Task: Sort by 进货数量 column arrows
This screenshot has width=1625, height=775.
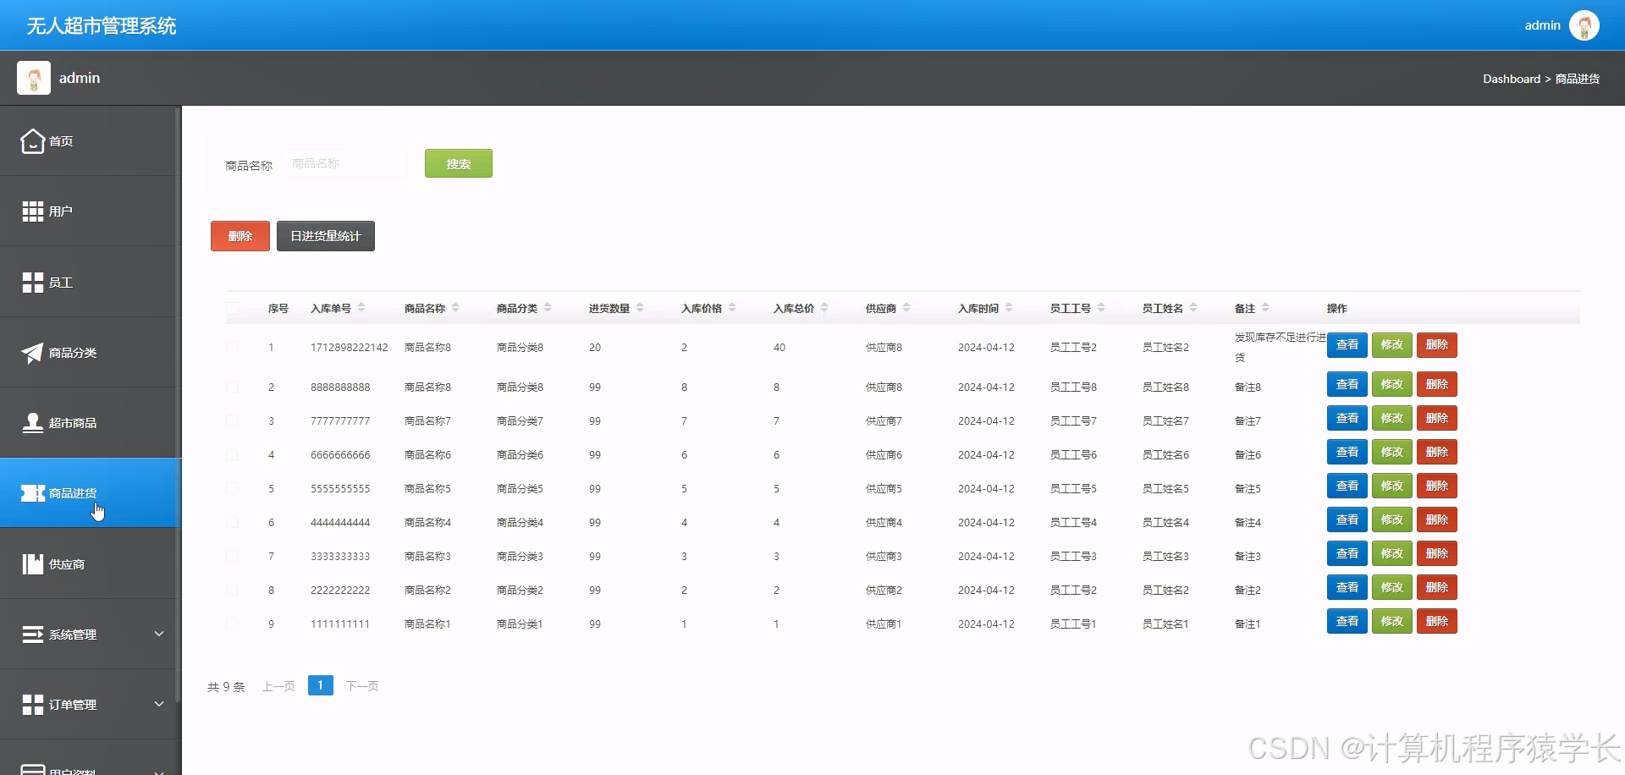Action: tap(640, 308)
